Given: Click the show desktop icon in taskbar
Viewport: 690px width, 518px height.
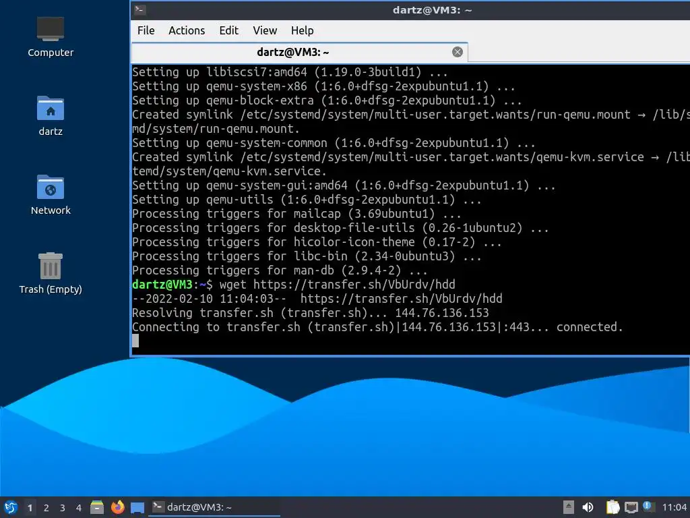Looking at the screenshot, I should (137, 507).
